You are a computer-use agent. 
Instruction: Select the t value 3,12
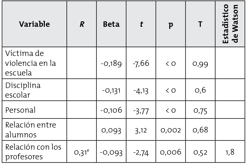(141, 130)
